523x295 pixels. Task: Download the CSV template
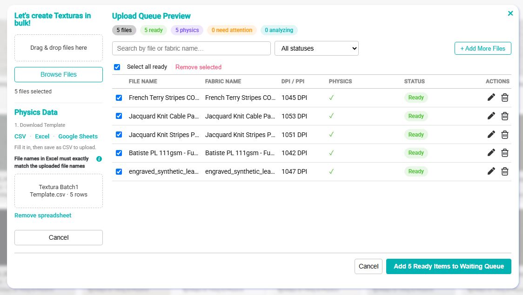pyautogui.click(x=20, y=136)
